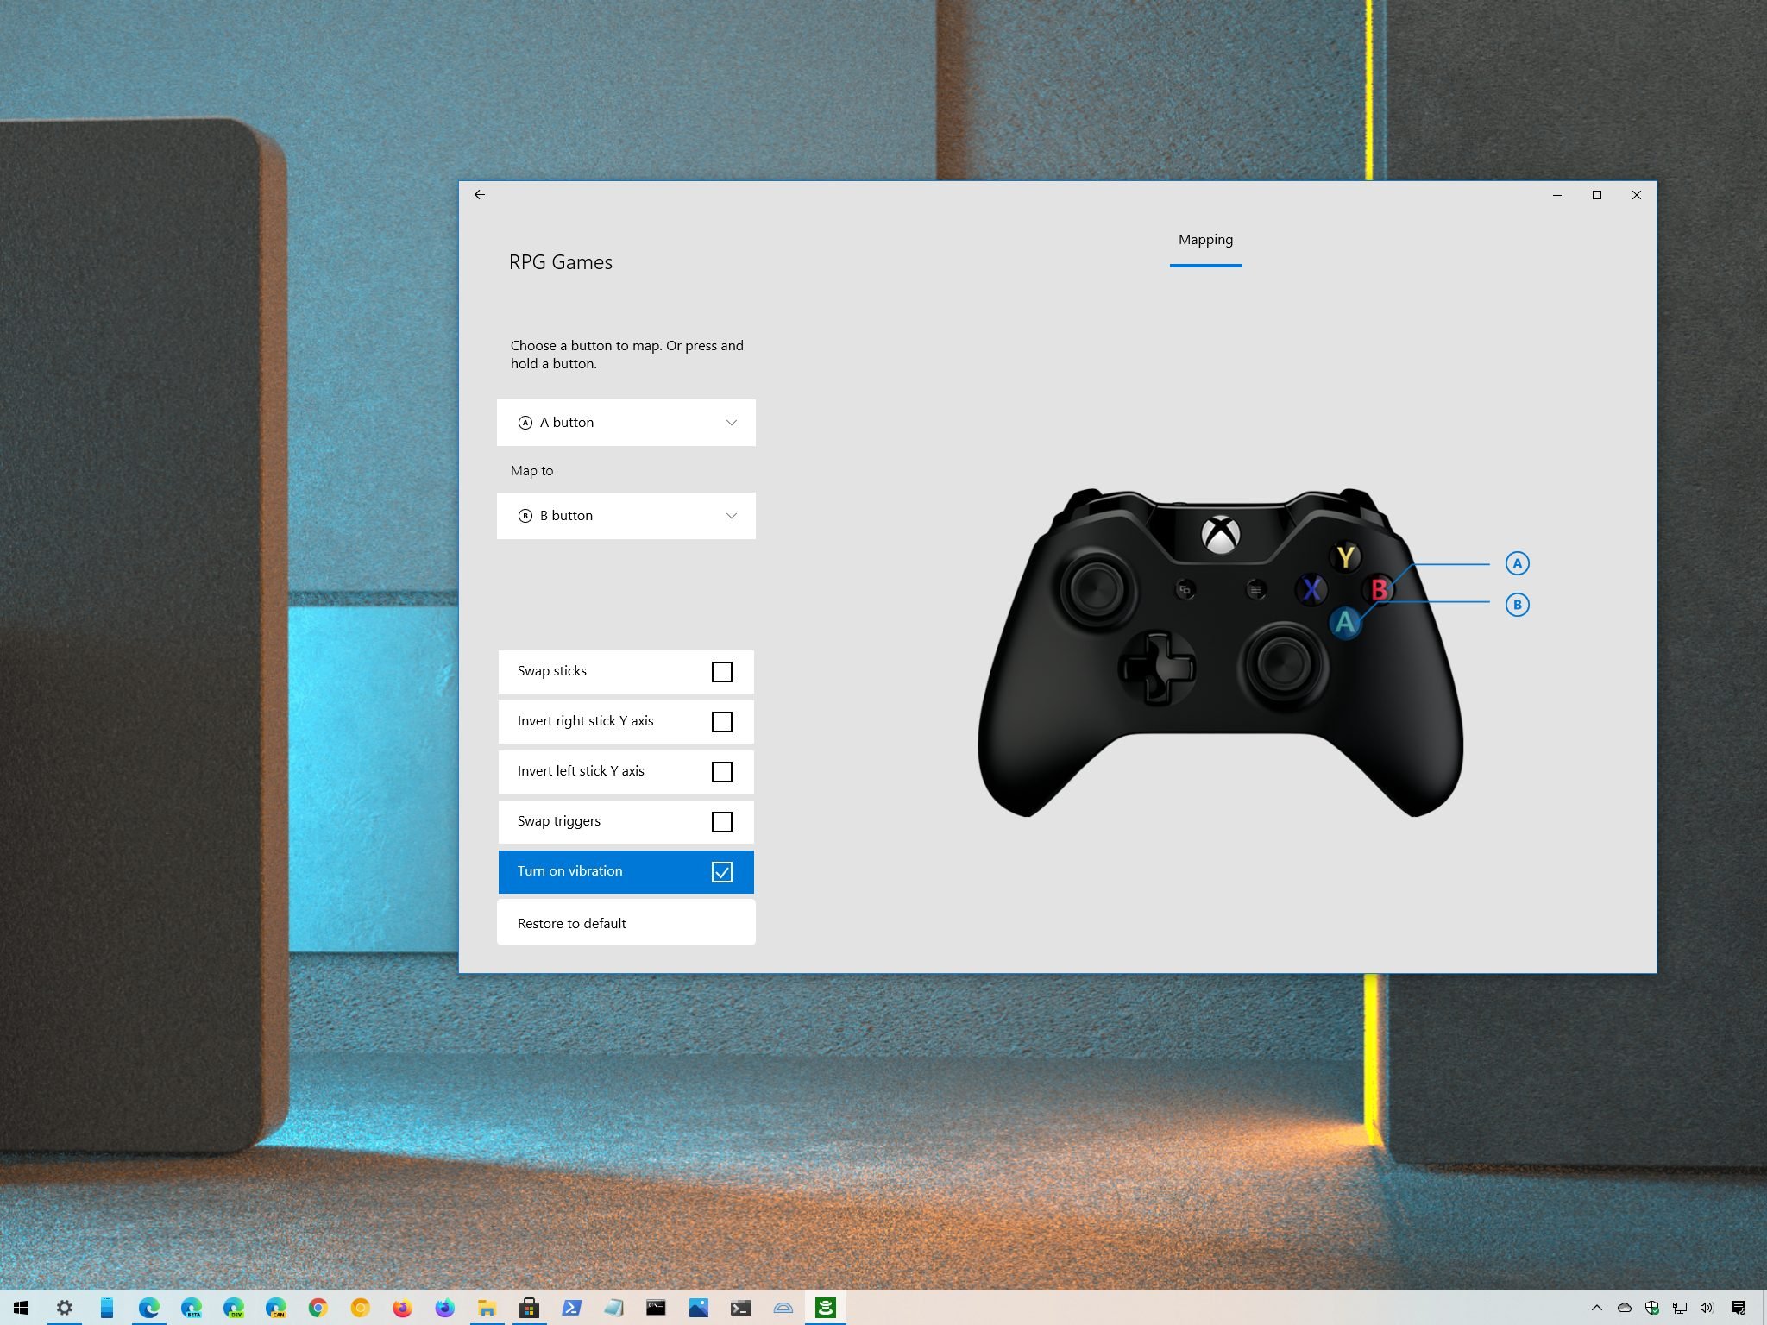Viewport: 1767px width, 1325px height.
Task: Enable the Invert right stick Y axis
Action: point(720,721)
